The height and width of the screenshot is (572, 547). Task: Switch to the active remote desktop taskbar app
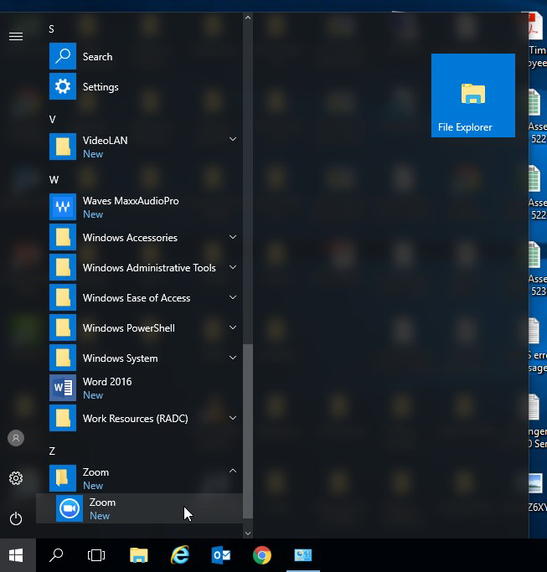(x=303, y=555)
